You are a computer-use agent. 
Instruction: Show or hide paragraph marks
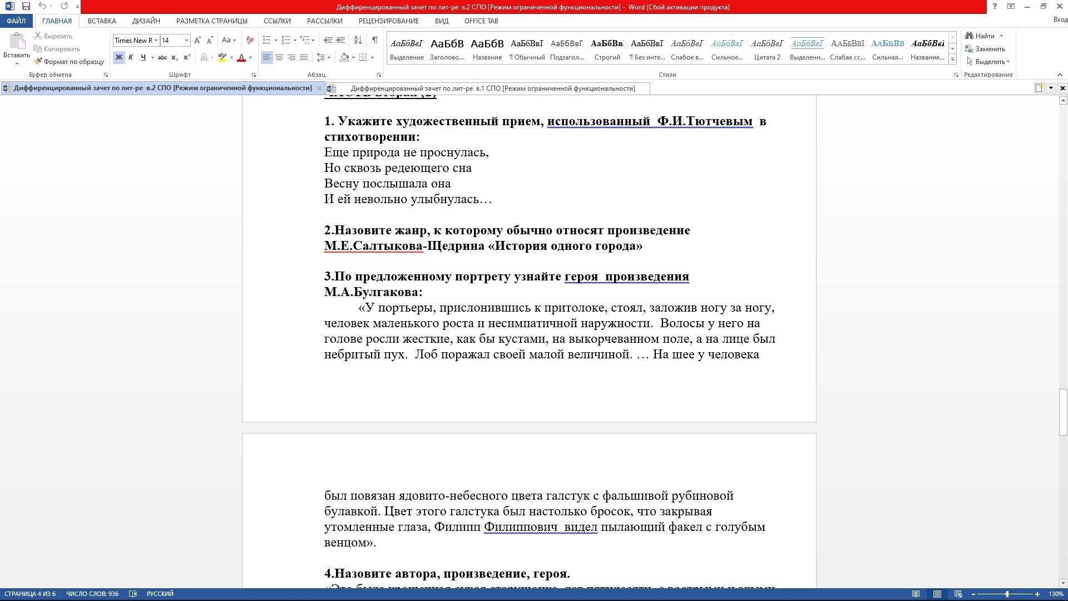pos(374,40)
